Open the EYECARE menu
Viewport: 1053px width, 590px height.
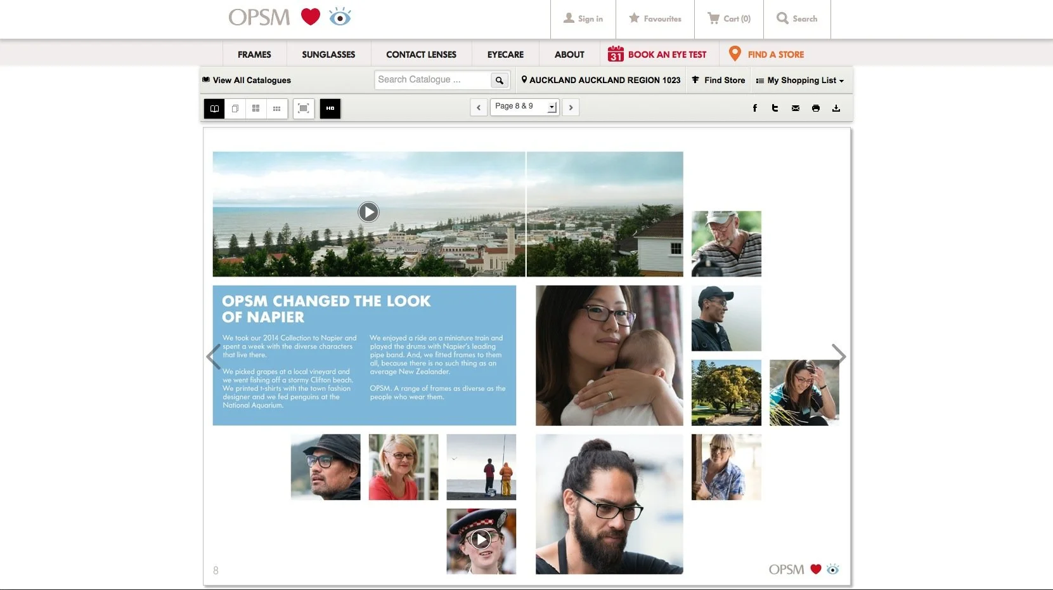pyautogui.click(x=505, y=55)
